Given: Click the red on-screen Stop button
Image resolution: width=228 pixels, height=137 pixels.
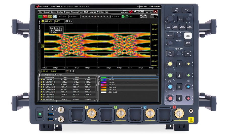Looking at the screenshot, I should coord(45,16).
